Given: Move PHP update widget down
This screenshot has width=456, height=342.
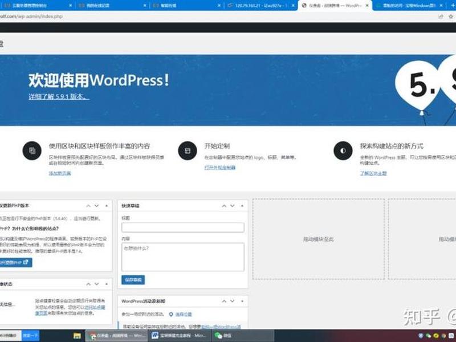Looking at the screenshot, I should pos(96,206).
